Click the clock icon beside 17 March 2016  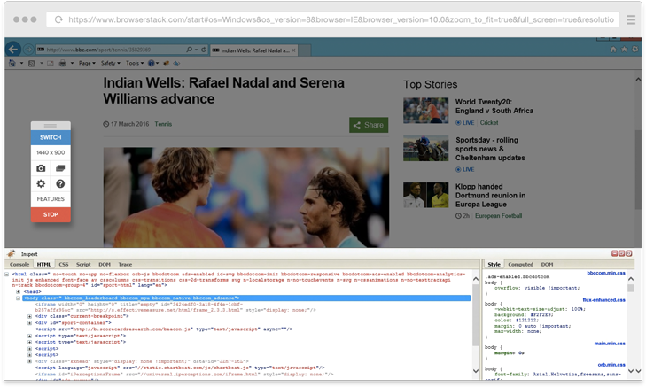105,124
